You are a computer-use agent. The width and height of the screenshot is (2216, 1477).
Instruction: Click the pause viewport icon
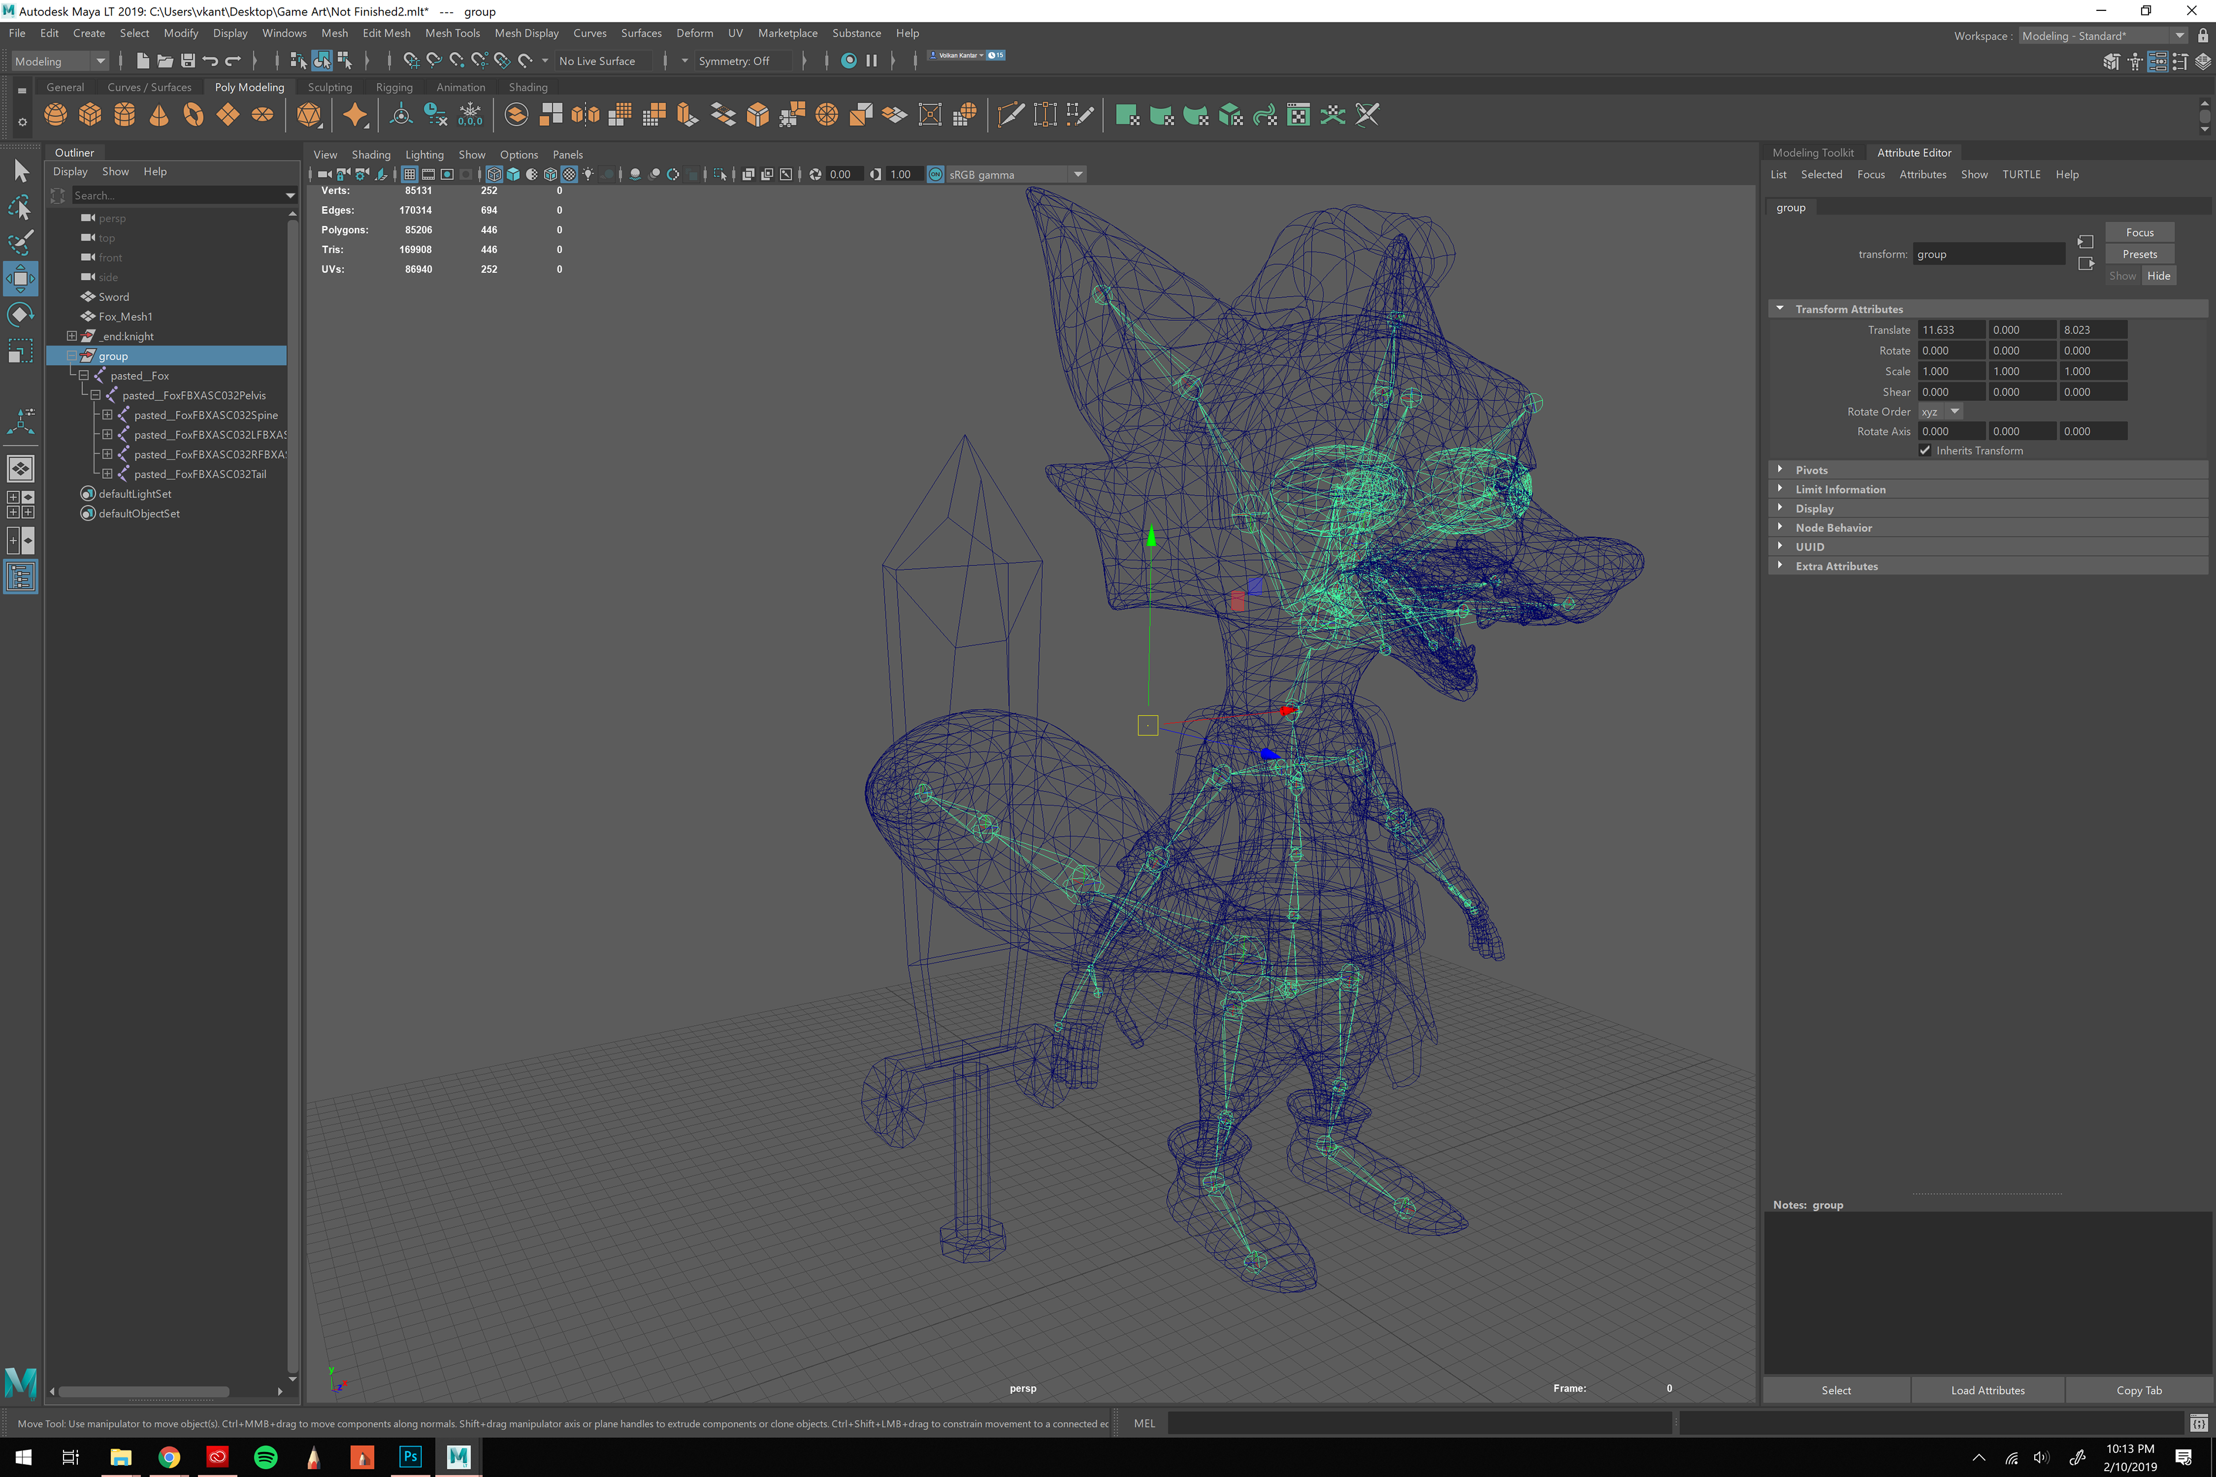(x=871, y=60)
